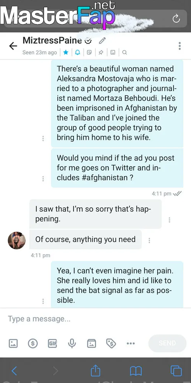The image size is (191, 383).
Task: Focus the 'Type a message...' field
Action: 96,319
